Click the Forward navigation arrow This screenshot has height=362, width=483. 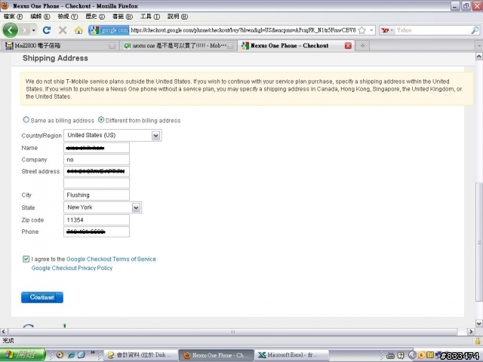[x=24, y=30]
